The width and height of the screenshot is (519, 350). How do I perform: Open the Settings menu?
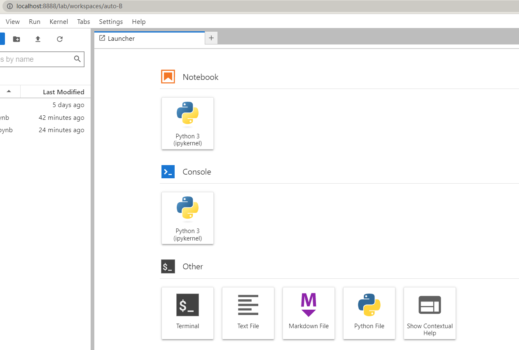coord(111,22)
